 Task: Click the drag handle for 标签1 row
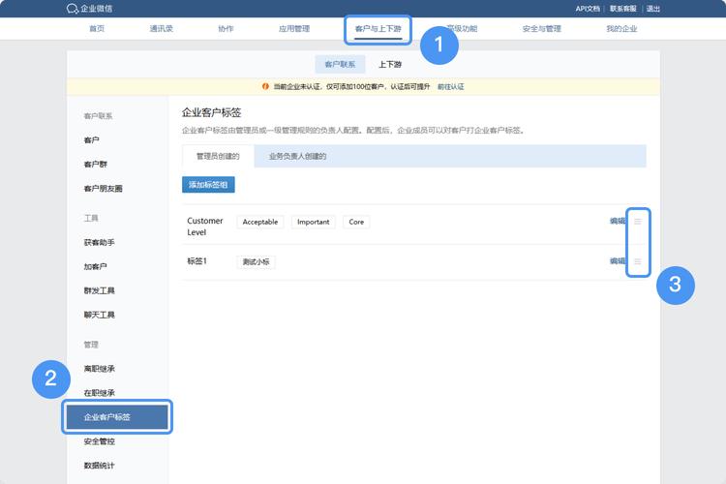click(638, 261)
